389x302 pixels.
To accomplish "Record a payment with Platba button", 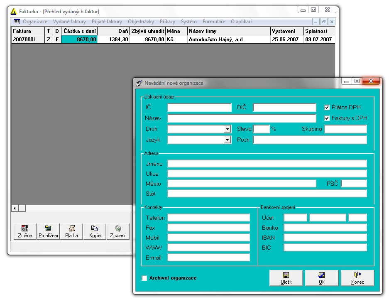I will 71,231.
